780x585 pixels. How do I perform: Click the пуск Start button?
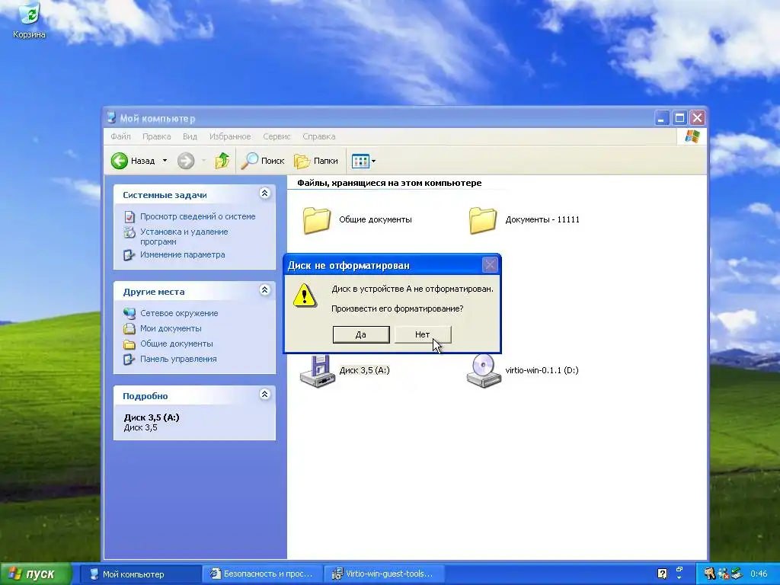(36, 574)
